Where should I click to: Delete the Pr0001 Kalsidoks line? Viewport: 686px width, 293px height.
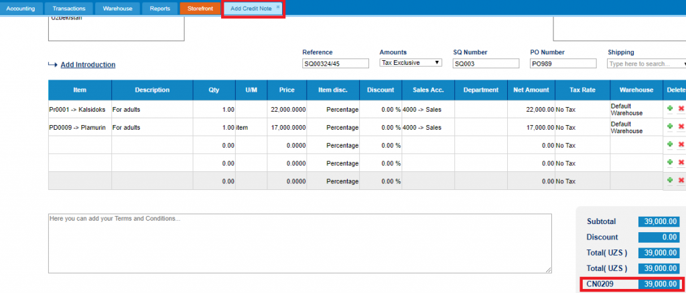tap(681, 108)
